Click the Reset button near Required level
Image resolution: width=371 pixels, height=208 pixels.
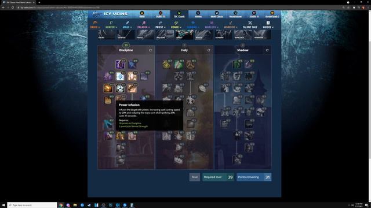195,177
